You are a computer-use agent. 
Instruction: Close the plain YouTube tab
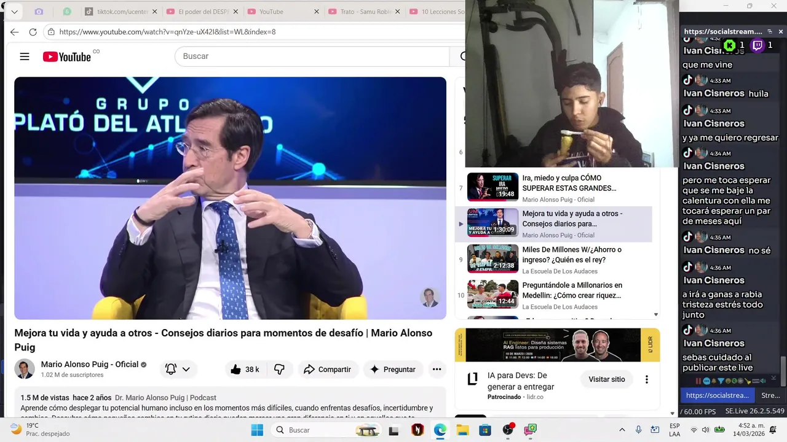point(317,12)
